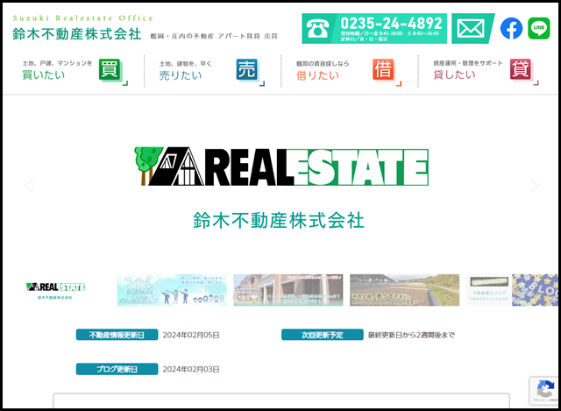Click the Suzuki Realestate Office text

(83, 18)
